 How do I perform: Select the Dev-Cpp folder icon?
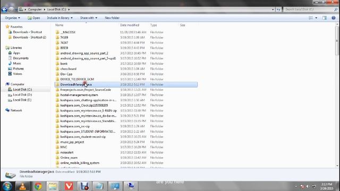click(57, 74)
